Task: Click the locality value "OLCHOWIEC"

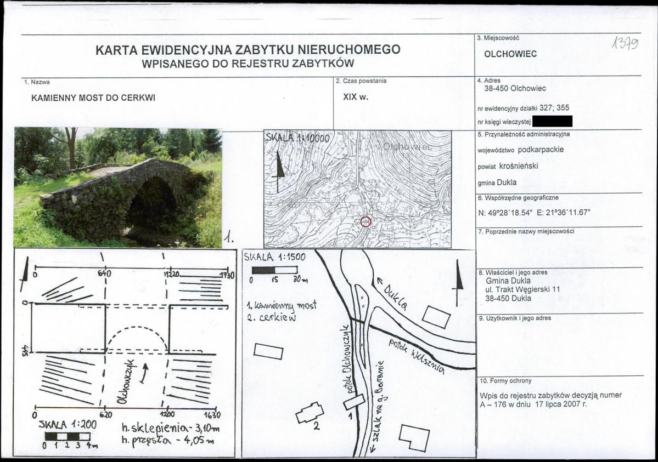Action: 510,54
